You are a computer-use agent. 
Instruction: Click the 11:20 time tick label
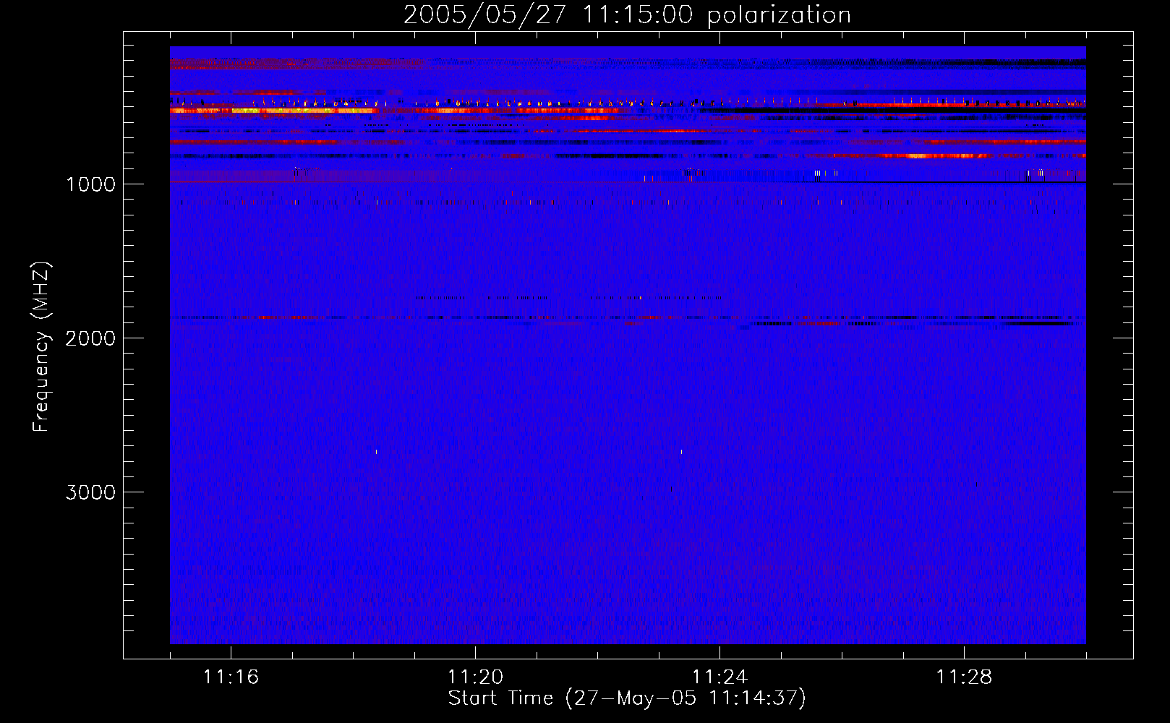(x=476, y=677)
